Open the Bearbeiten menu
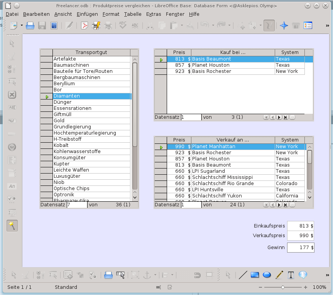Screen dimensions: 333x295 coord(36,14)
